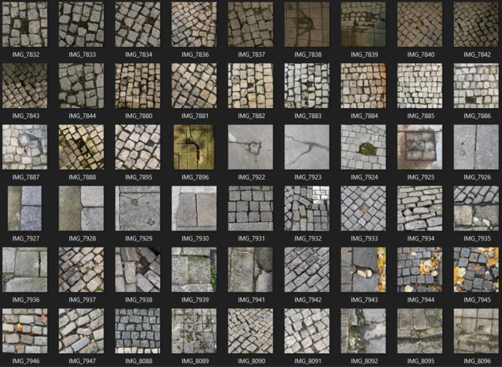Click the IMG_7838 image thumbnail
The width and height of the screenshot is (502, 367).
307,25
